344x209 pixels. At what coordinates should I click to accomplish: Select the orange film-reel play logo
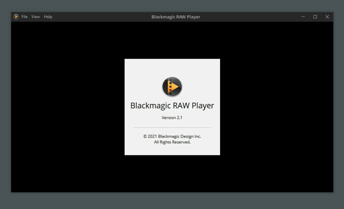click(x=172, y=86)
